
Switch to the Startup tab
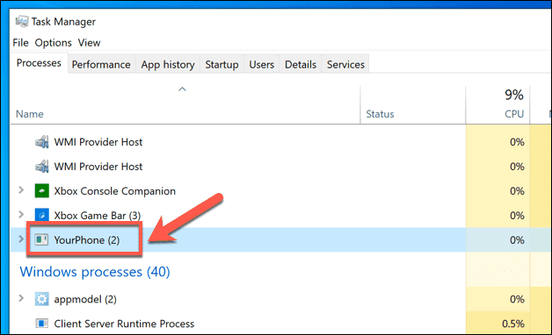[222, 65]
